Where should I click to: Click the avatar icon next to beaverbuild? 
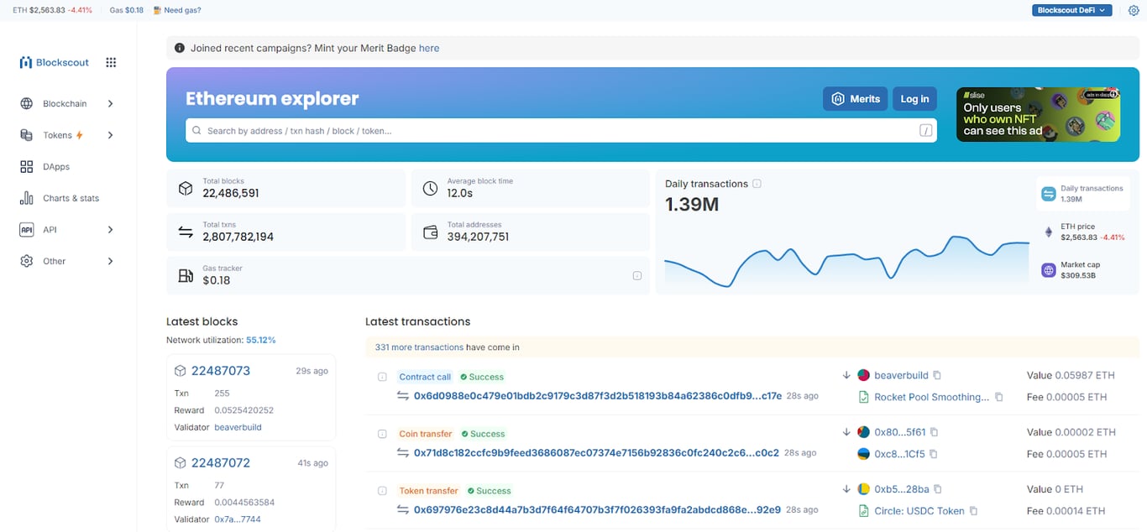[x=863, y=375]
